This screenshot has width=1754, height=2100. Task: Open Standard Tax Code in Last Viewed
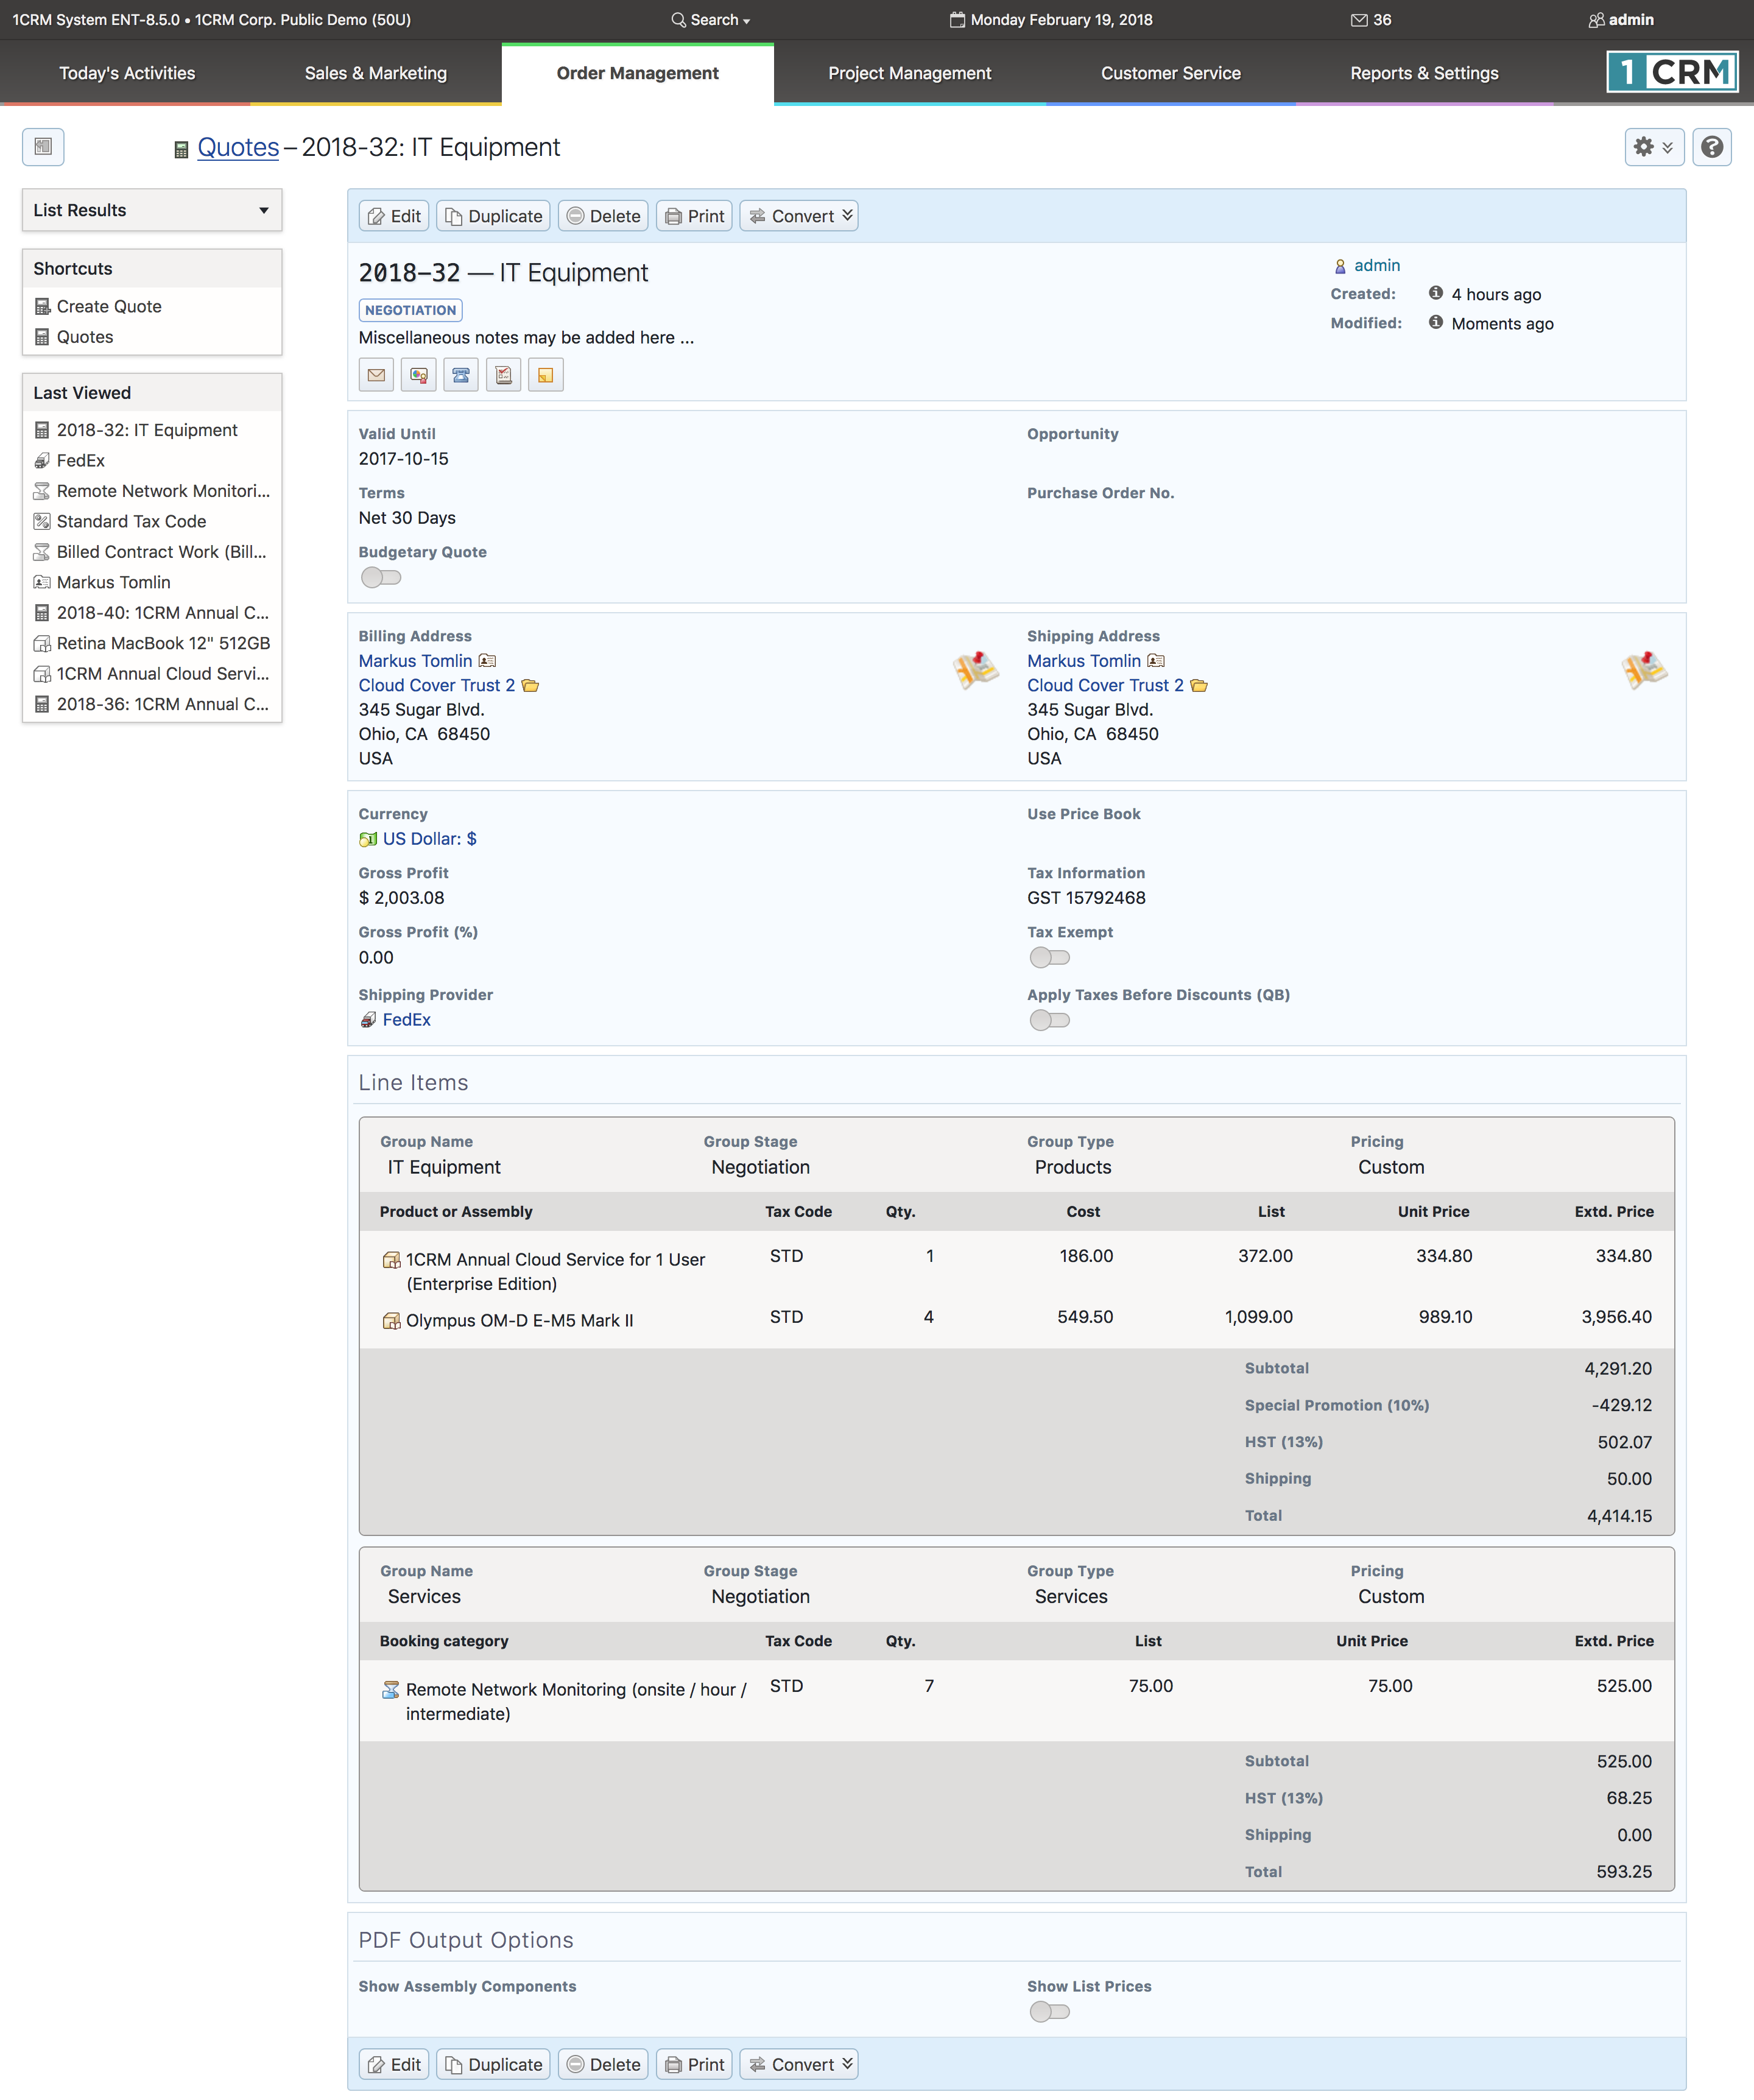point(131,522)
